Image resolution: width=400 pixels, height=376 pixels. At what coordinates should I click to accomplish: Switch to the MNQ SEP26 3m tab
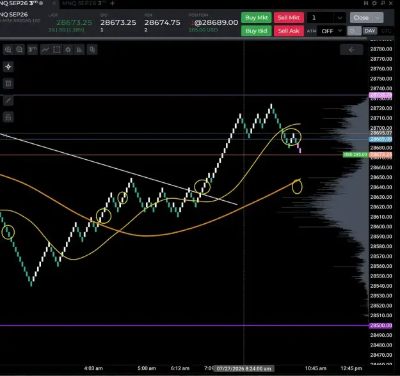click(84, 3)
